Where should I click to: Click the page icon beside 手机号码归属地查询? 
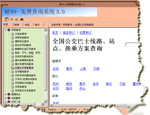tap(13, 75)
